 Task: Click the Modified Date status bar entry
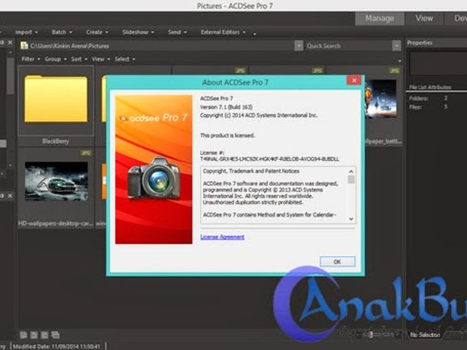[x=57, y=347]
